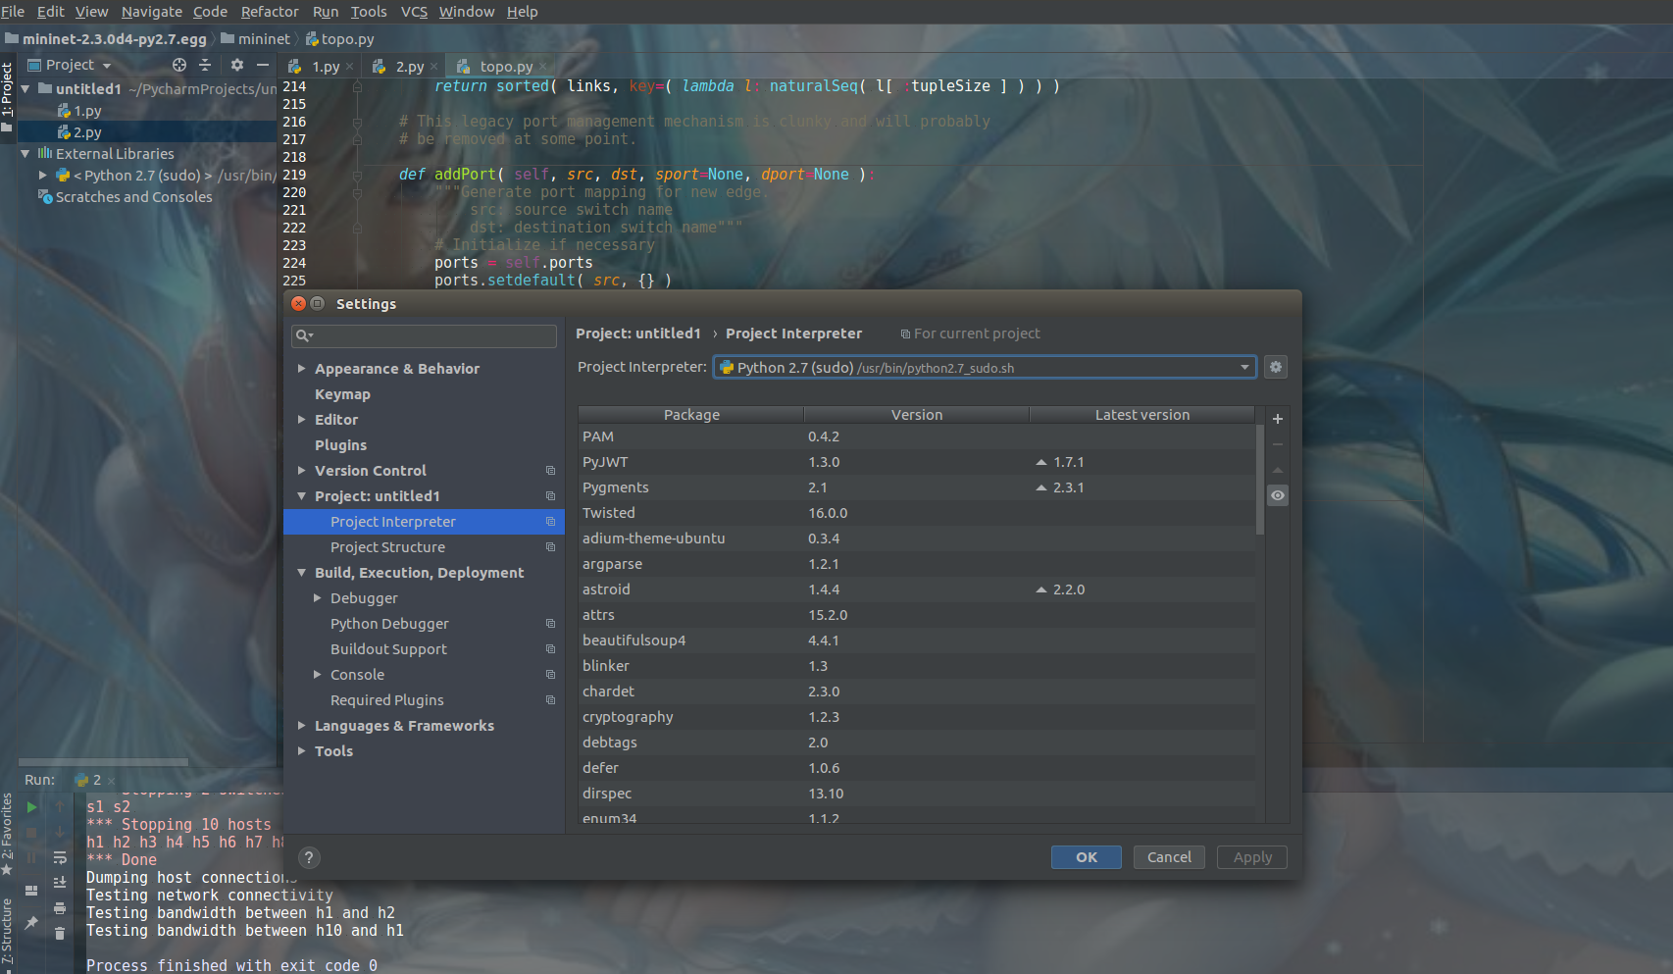Open the Navigate menu
Viewport: 1673px width, 974px height.
(151, 12)
